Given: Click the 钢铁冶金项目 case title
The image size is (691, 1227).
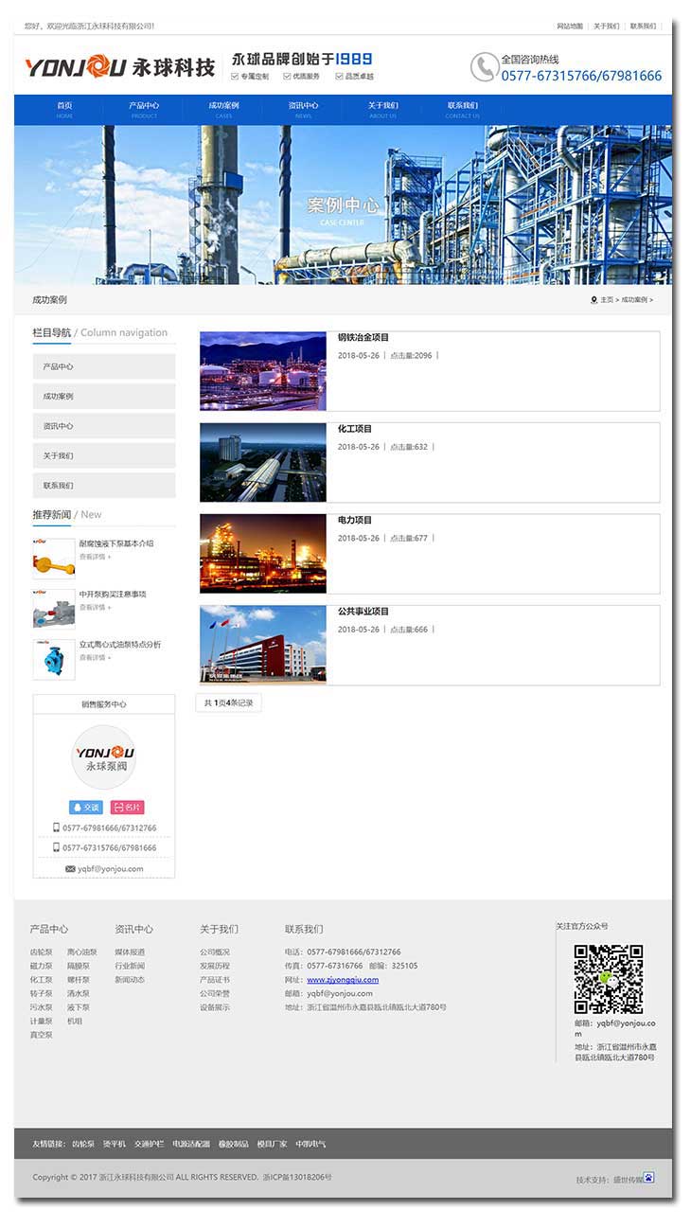Looking at the screenshot, I should tap(363, 338).
